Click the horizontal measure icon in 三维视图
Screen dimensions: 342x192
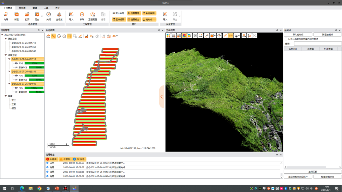pyautogui.click(x=200, y=36)
